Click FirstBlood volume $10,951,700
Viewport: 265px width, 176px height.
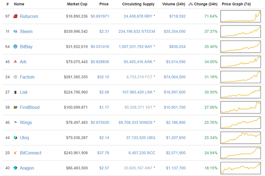point(175,107)
